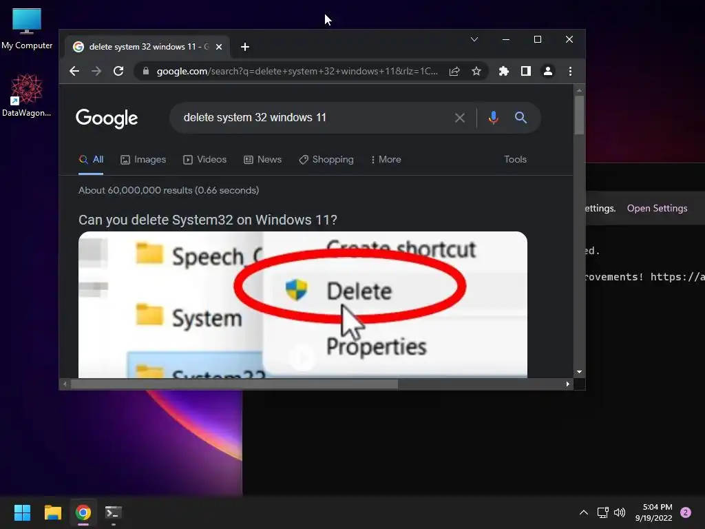Minimize the Chrome window

pos(506,39)
